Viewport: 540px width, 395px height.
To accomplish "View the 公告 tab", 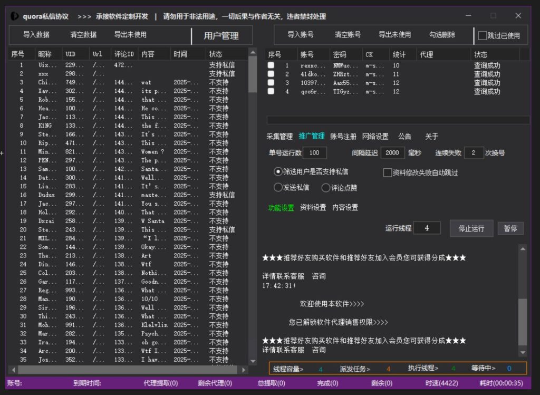I will click(x=404, y=136).
